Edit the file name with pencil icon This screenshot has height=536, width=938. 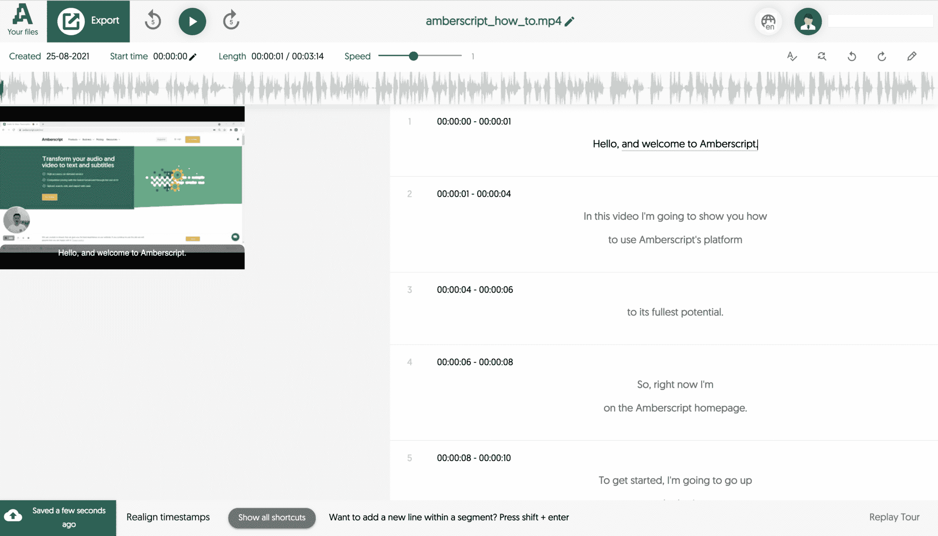569,22
